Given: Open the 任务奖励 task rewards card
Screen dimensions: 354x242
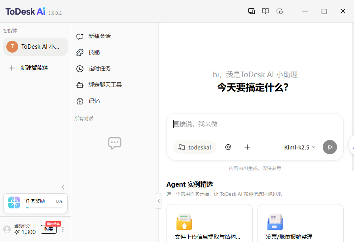Looking at the screenshot, I should click(35, 203).
